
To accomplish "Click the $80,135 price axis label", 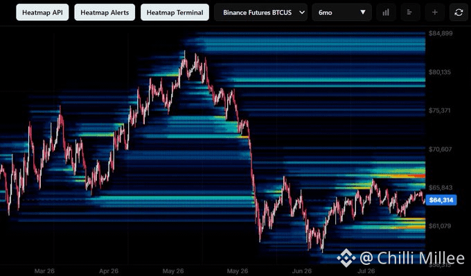I will [x=440, y=72].
